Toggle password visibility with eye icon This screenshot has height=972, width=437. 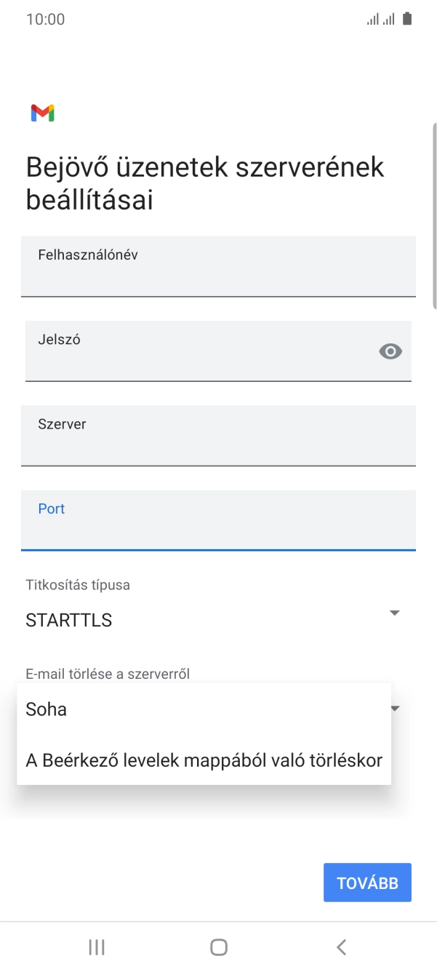coord(390,351)
